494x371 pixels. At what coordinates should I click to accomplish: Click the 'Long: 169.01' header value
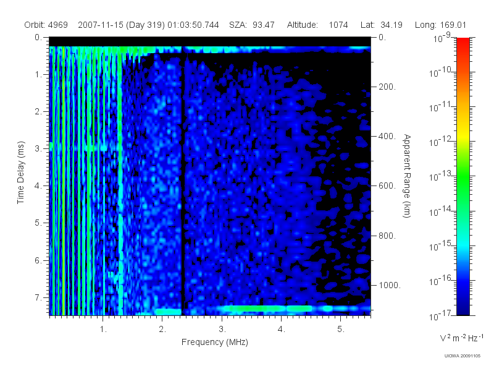[440, 25]
